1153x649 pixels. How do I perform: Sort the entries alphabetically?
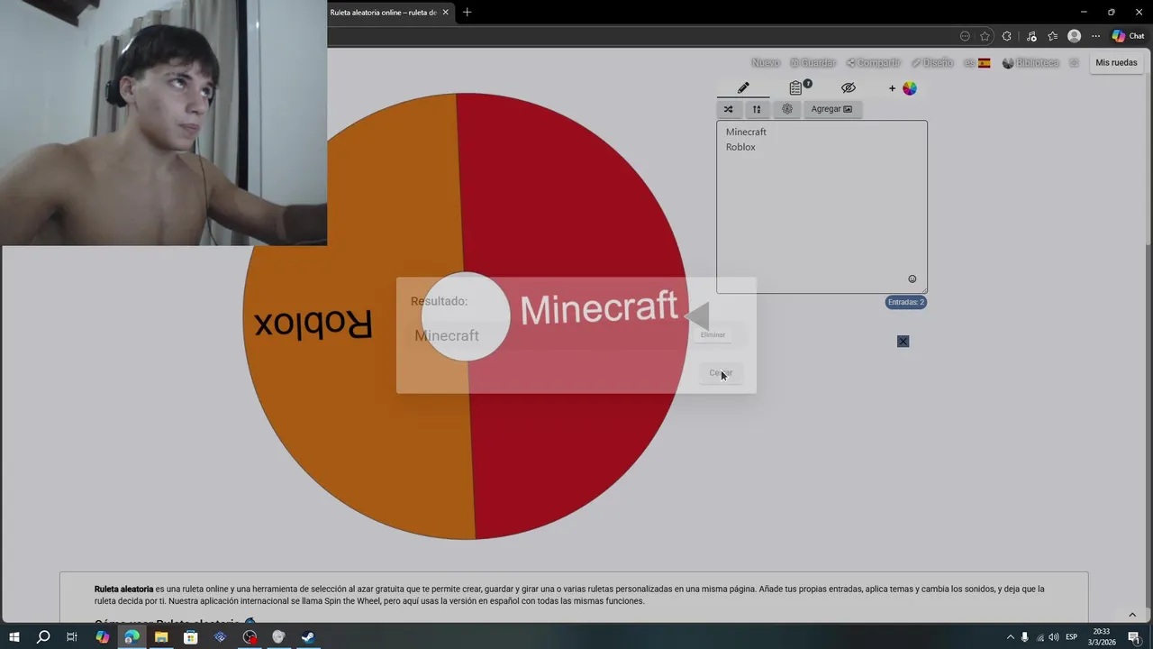757,109
